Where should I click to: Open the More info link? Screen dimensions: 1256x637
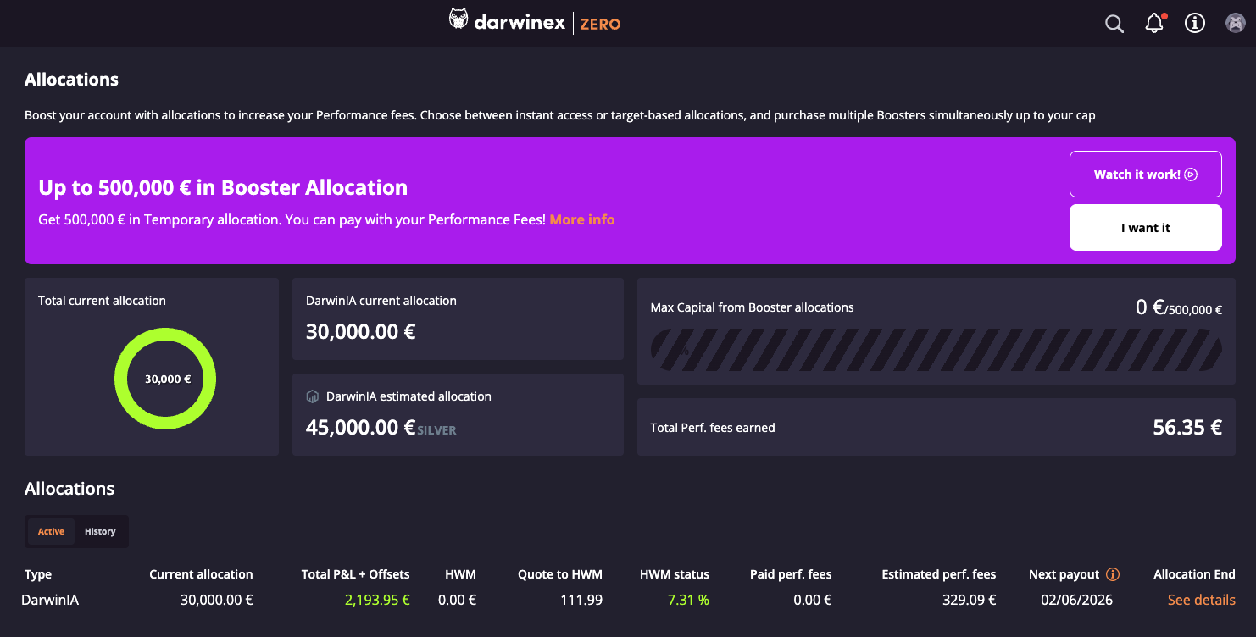pos(582,219)
